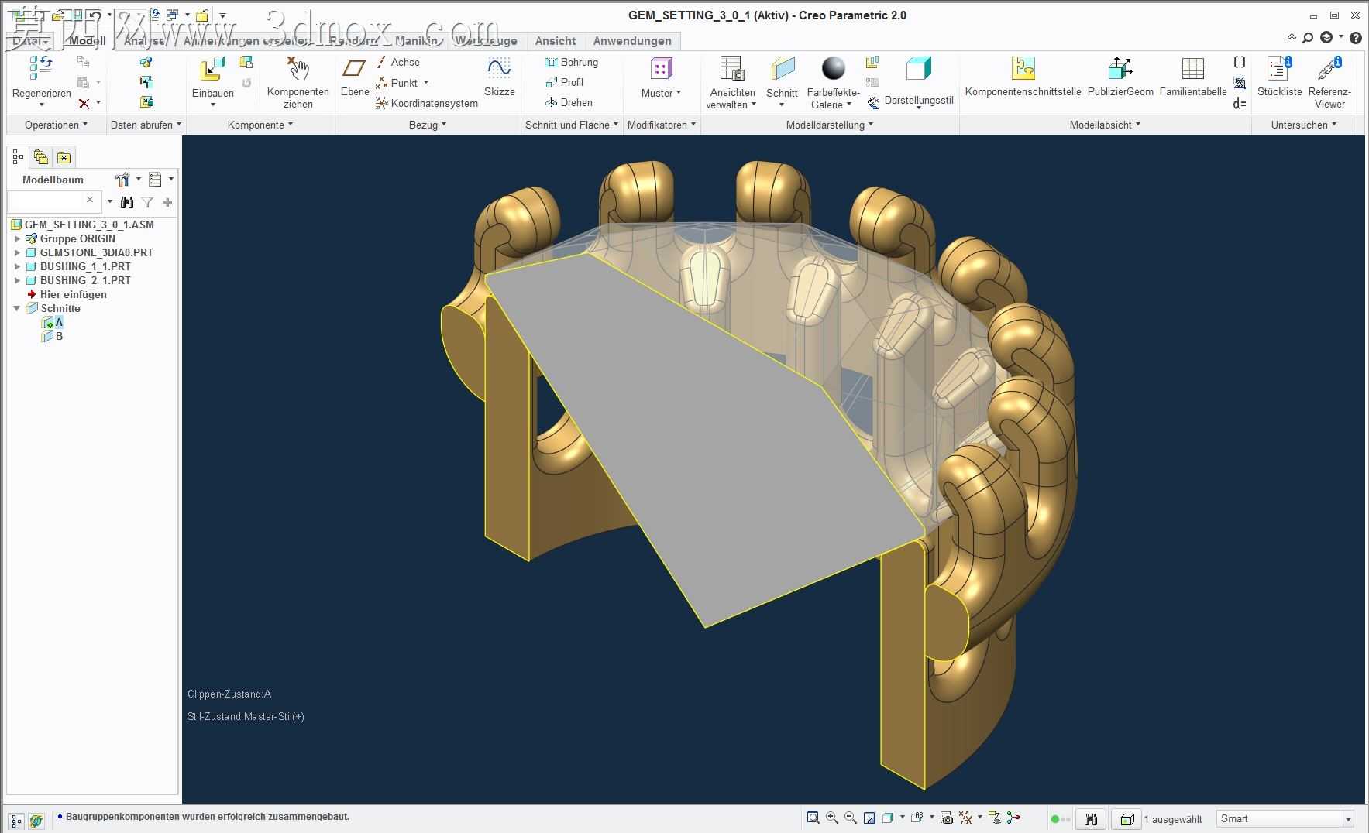1369x833 pixels.
Task: Click zoom in icon in bottom toolbar
Action: tap(832, 818)
